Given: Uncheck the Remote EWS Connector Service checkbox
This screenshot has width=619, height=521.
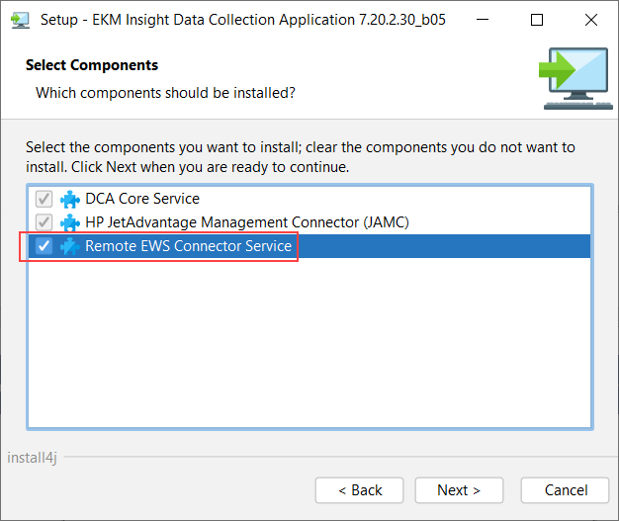Looking at the screenshot, I should click(x=44, y=246).
